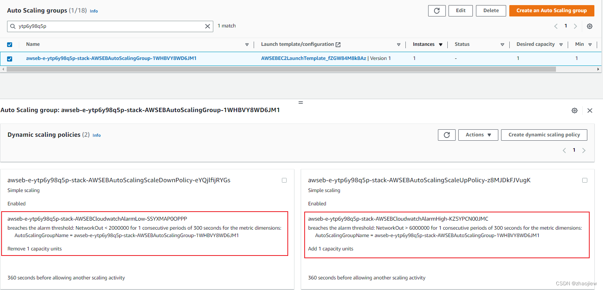Open Info link beside Dynamic scaling policies
Viewport: 603px width, 290px height.
pyautogui.click(x=96, y=135)
